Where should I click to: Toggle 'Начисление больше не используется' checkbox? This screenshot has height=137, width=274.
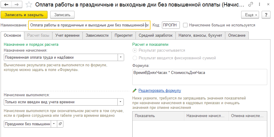tap(185, 25)
